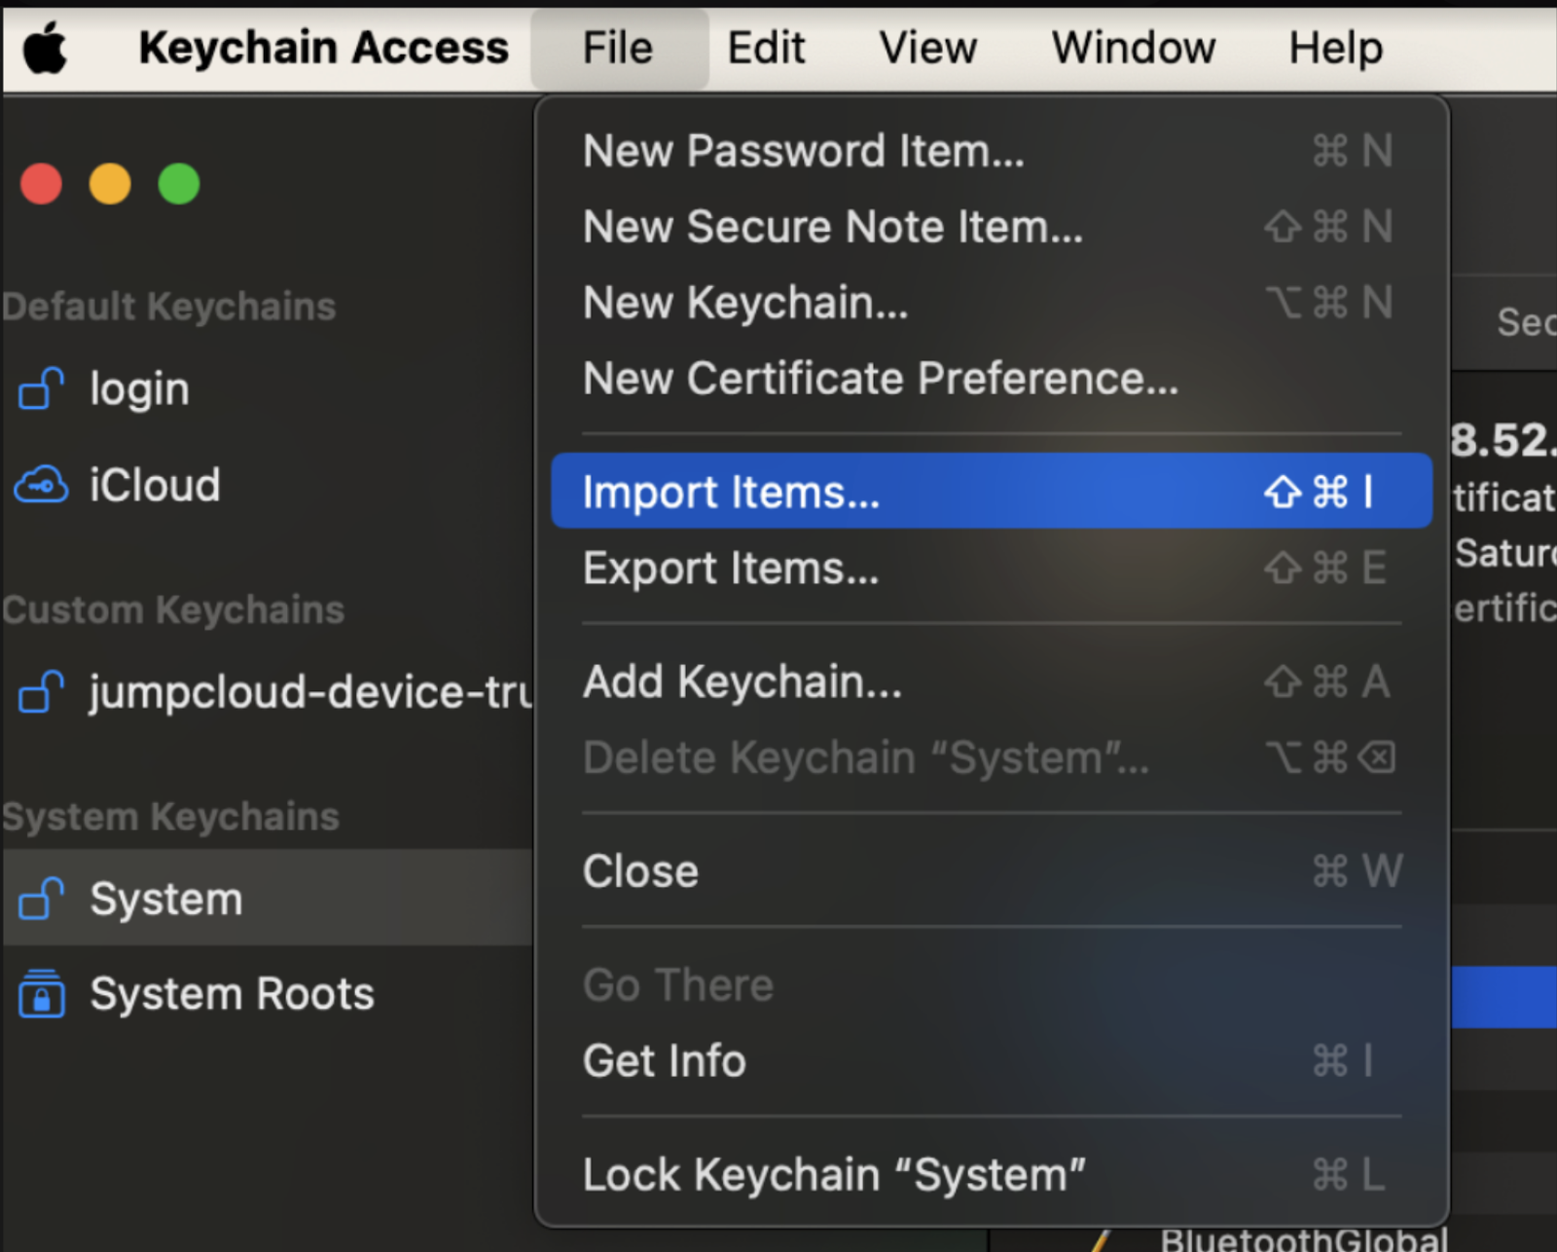The height and width of the screenshot is (1252, 1557).
Task: Choose Close in the File menu
Action: click(x=991, y=871)
